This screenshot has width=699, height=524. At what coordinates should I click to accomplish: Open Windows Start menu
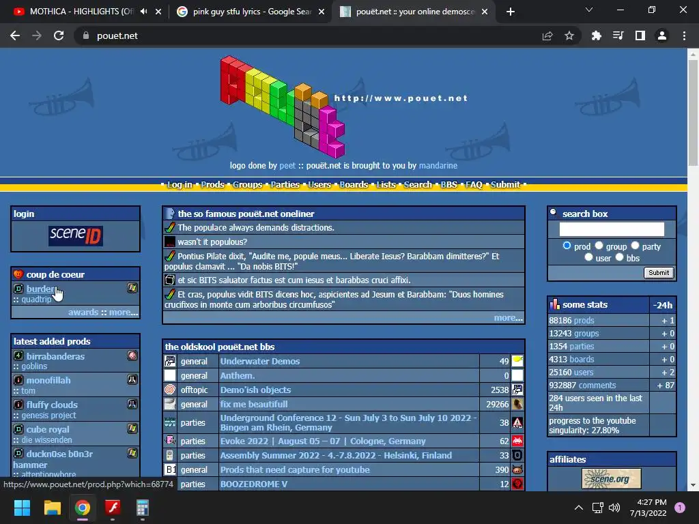coord(22,508)
